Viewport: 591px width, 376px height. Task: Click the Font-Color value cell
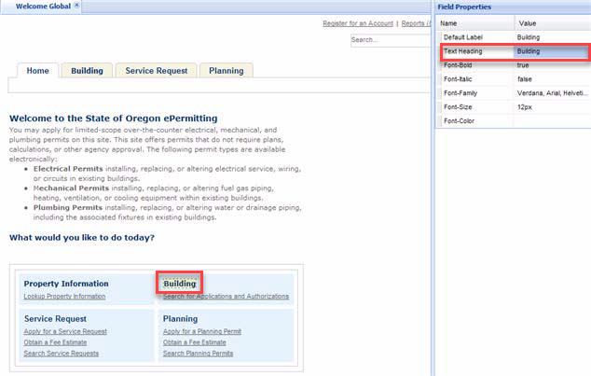pyautogui.click(x=550, y=121)
